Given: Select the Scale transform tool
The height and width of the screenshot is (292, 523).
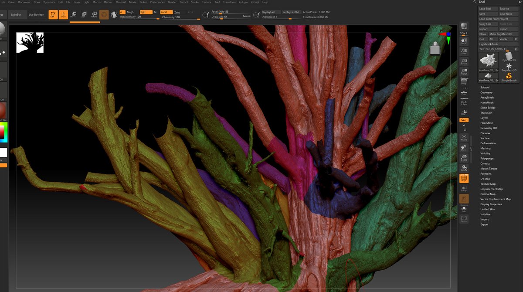Looking at the screenshot, I should [x=83, y=15].
